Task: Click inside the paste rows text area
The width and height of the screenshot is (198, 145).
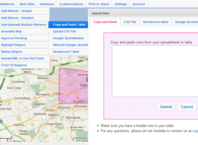Action: coord(155,71)
